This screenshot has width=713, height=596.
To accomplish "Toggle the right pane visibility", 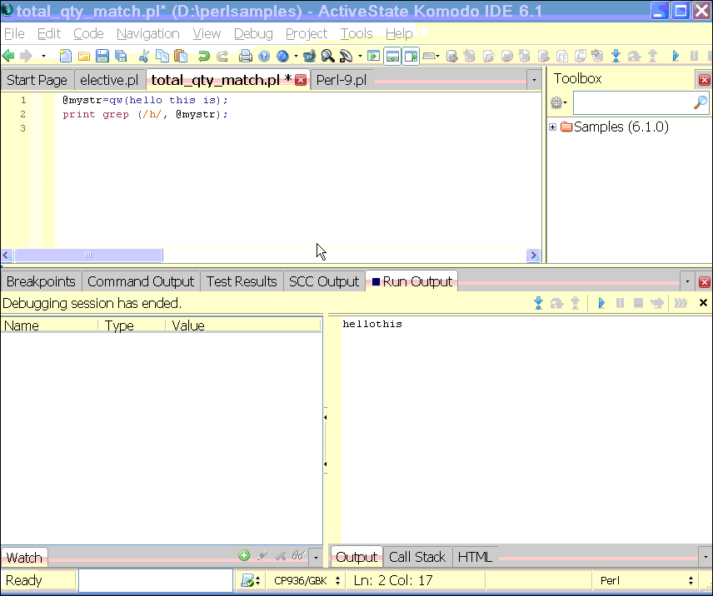I will (x=411, y=56).
